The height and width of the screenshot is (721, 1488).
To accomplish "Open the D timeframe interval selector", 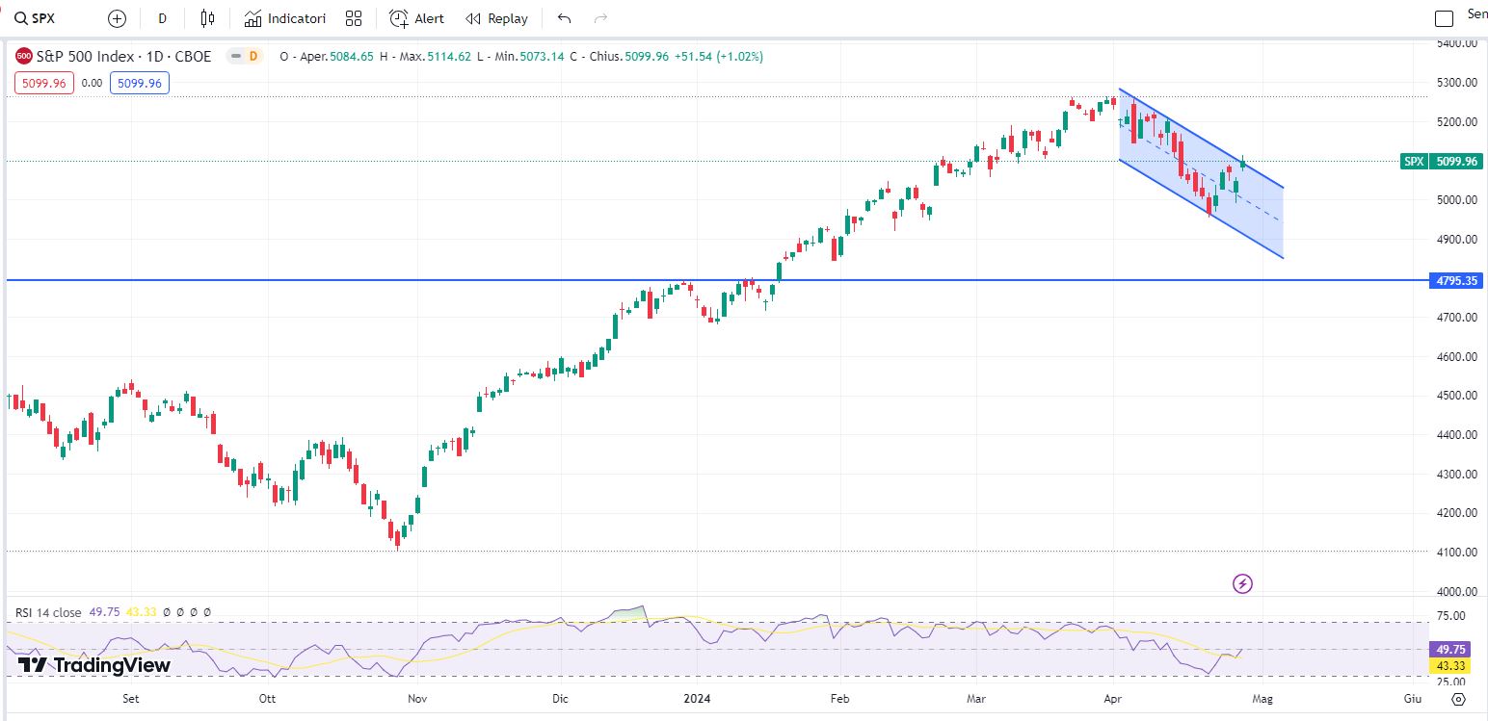I will pyautogui.click(x=162, y=18).
